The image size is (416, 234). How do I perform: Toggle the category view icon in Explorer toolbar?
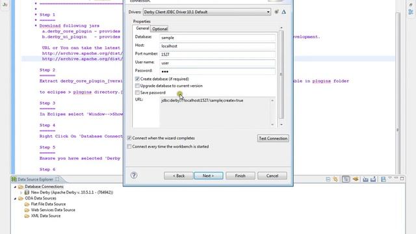[x=346, y=179]
